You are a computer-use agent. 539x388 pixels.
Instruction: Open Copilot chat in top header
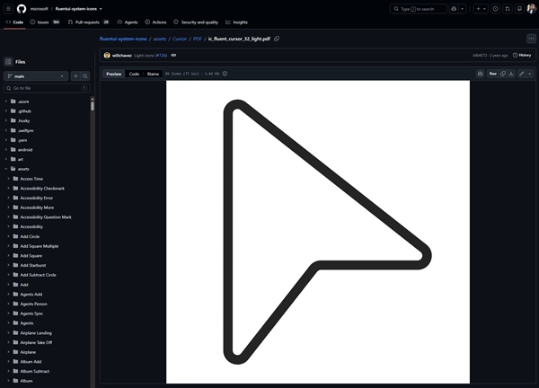pos(454,9)
